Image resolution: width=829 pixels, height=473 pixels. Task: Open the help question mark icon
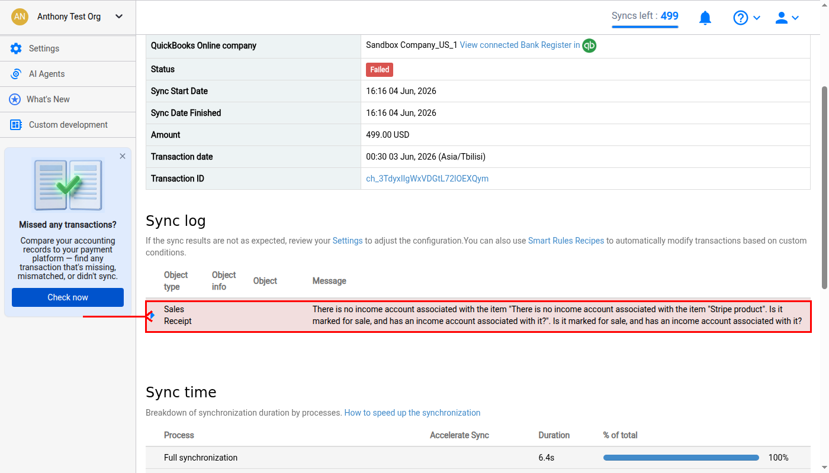click(741, 18)
